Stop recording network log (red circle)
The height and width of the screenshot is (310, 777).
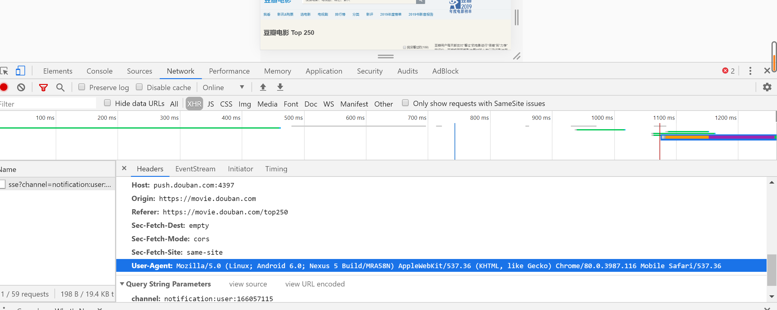(x=4, y=87)
